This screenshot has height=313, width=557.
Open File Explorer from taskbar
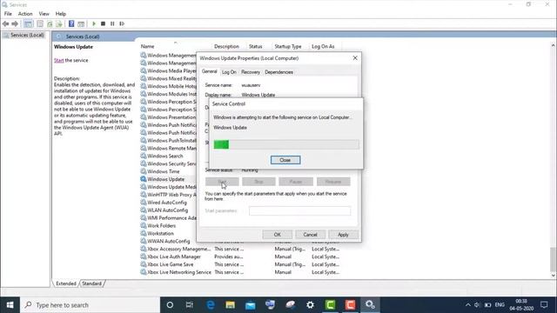pos(230,305)
